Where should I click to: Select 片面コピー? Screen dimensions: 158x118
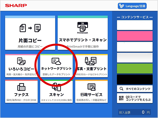(30, 33)
